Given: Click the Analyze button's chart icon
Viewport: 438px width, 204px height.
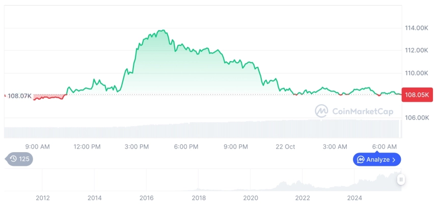Looking at the screenshot, I should point(361,160).
